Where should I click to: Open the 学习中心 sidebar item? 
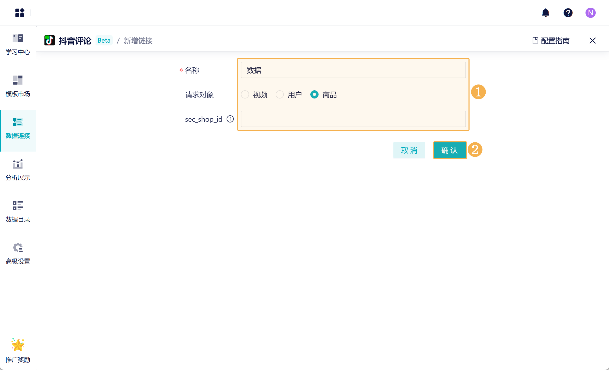[18, 44]
